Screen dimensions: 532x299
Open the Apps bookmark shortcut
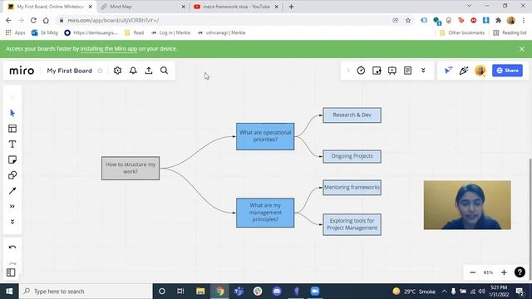click(x=16, y=33)
